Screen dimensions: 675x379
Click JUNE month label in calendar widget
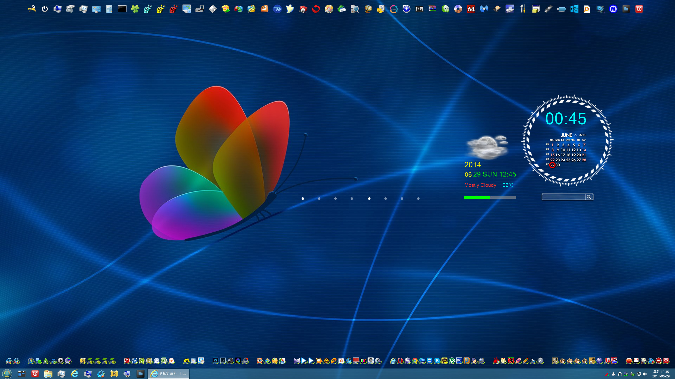click(566, 135)
